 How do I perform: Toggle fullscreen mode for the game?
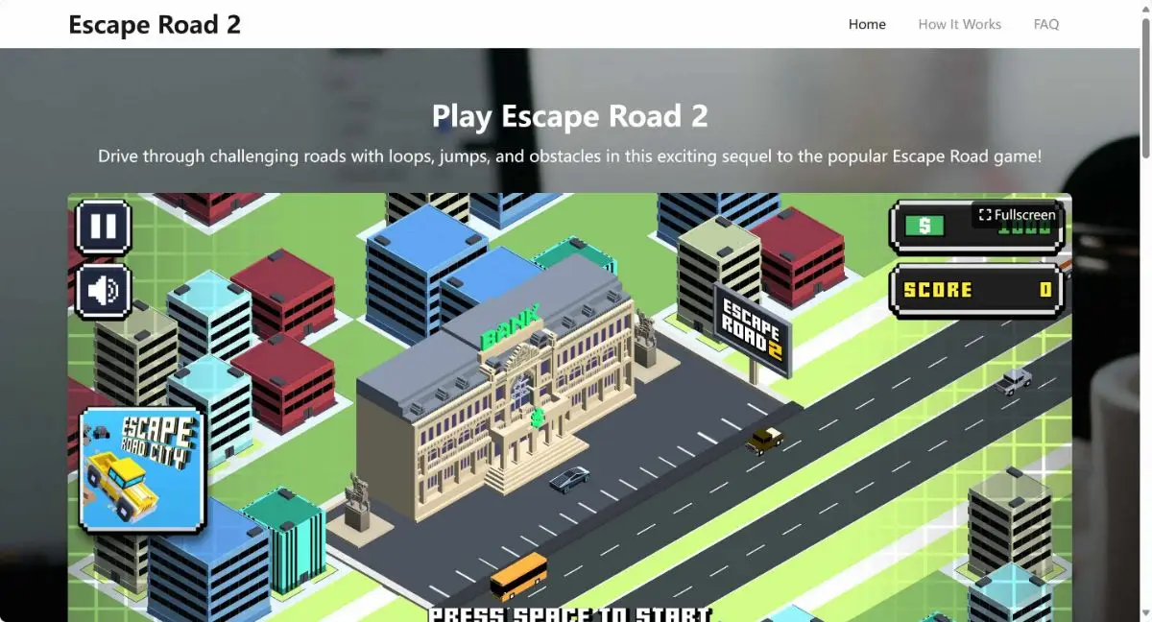pos(1015,215)
